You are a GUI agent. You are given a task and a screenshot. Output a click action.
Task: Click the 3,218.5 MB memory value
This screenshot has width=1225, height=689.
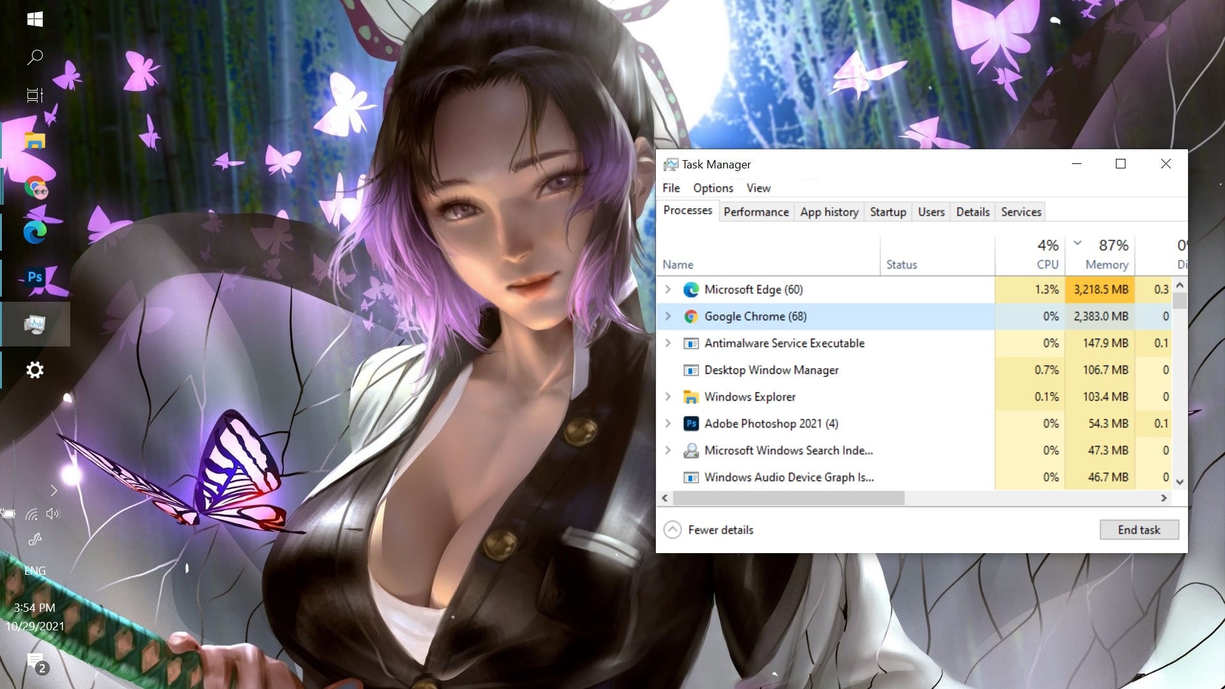[1101, 290]
